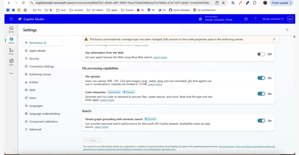Click the browser address bar
The width and height of the screenshot is (299, 155).
click(x=123, y=3)
